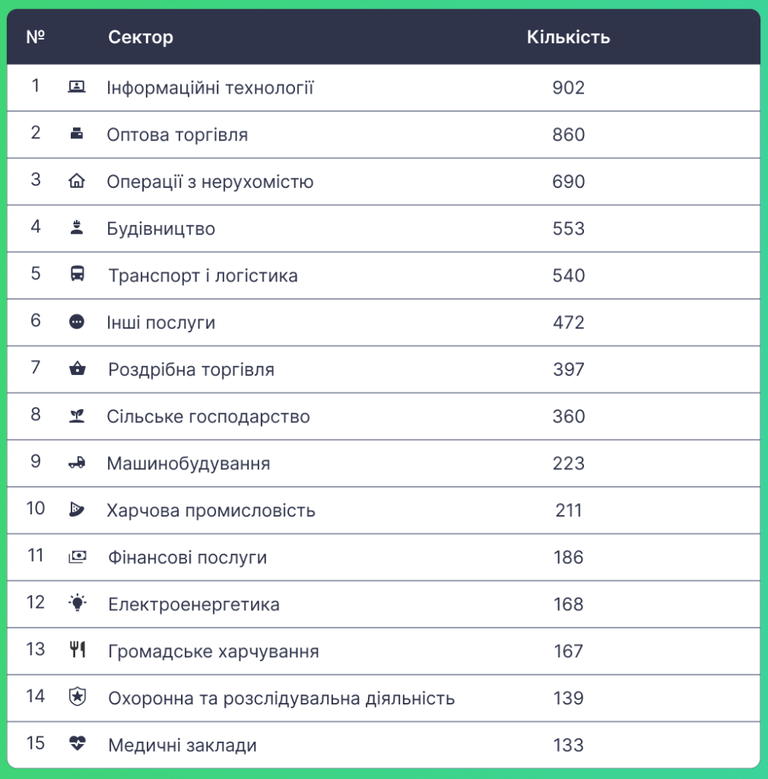Click the pizza slice icon for Харчова промисловість
This screenshot has width=768, height=779.
click(77, 509)
